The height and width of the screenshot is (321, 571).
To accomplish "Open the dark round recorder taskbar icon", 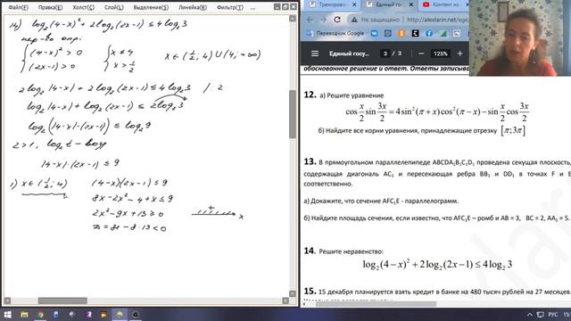I will 136,315.
